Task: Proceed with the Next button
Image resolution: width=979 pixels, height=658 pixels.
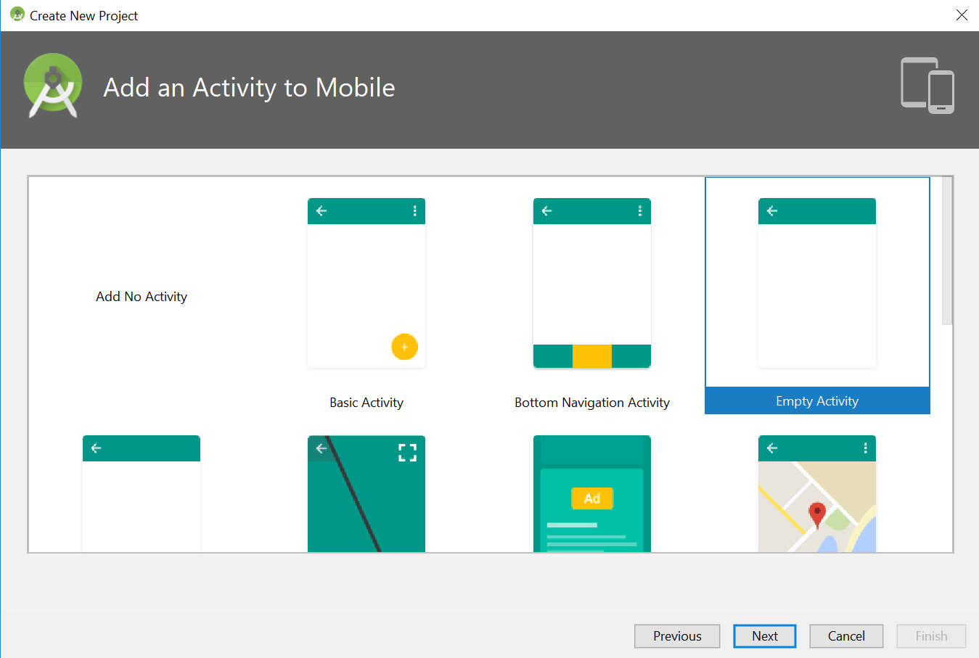Action: pyautogui.click(x=765, y=636)
